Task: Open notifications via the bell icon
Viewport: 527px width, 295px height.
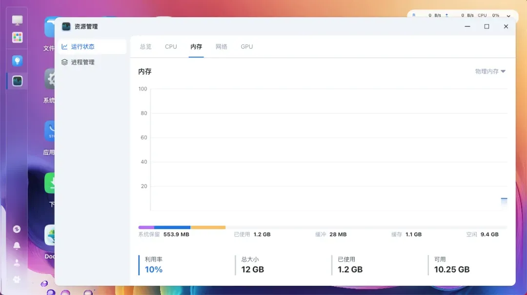Action: click(x=17, y=245)
